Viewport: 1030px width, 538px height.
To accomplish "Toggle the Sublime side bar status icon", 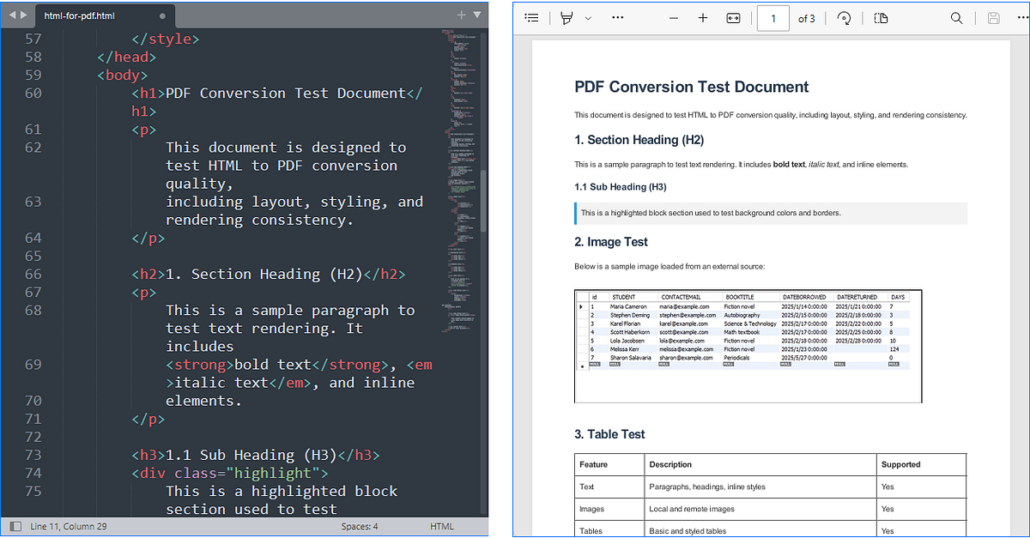I will point(15,526).
